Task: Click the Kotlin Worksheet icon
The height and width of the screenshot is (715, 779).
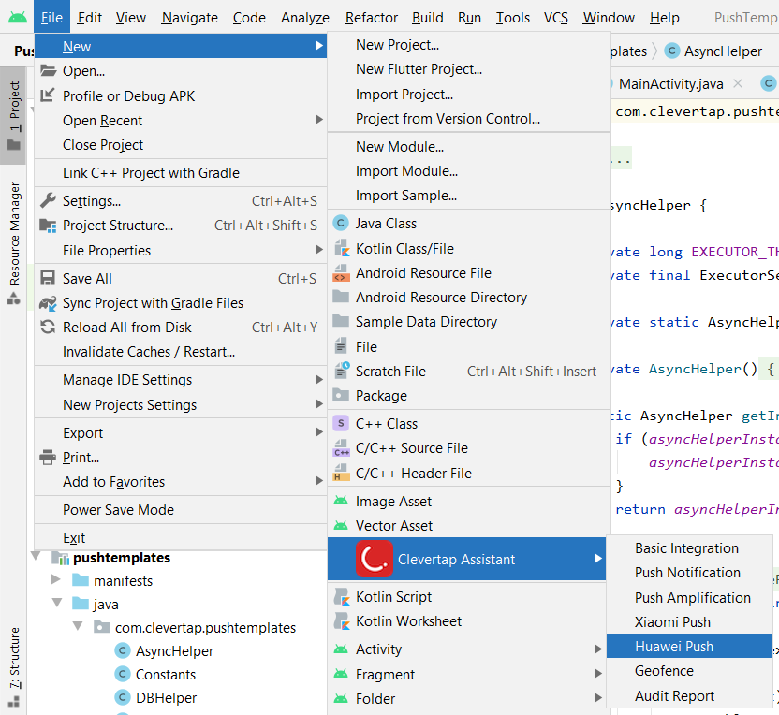Action: click(x=342, y=620)
